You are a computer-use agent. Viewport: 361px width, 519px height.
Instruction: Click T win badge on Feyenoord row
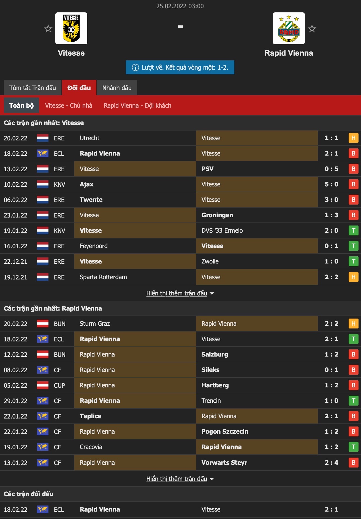click(x=354, y=246)
